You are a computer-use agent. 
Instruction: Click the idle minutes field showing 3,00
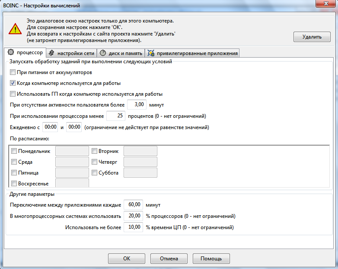tap(137, 104)
